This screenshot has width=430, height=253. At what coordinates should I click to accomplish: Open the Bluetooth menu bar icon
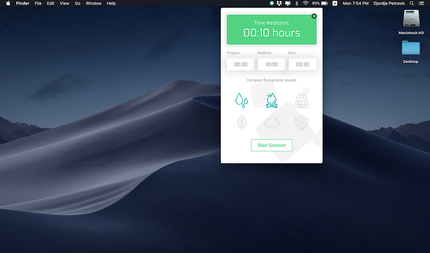[297, 3]
